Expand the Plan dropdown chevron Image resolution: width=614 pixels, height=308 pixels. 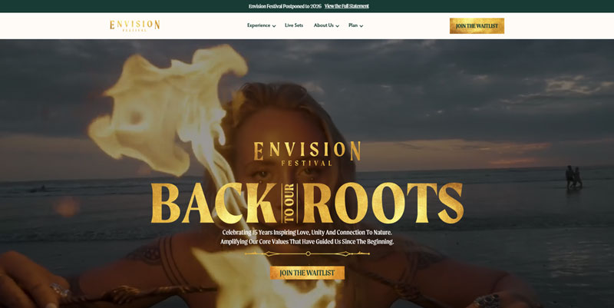[361, 26]
